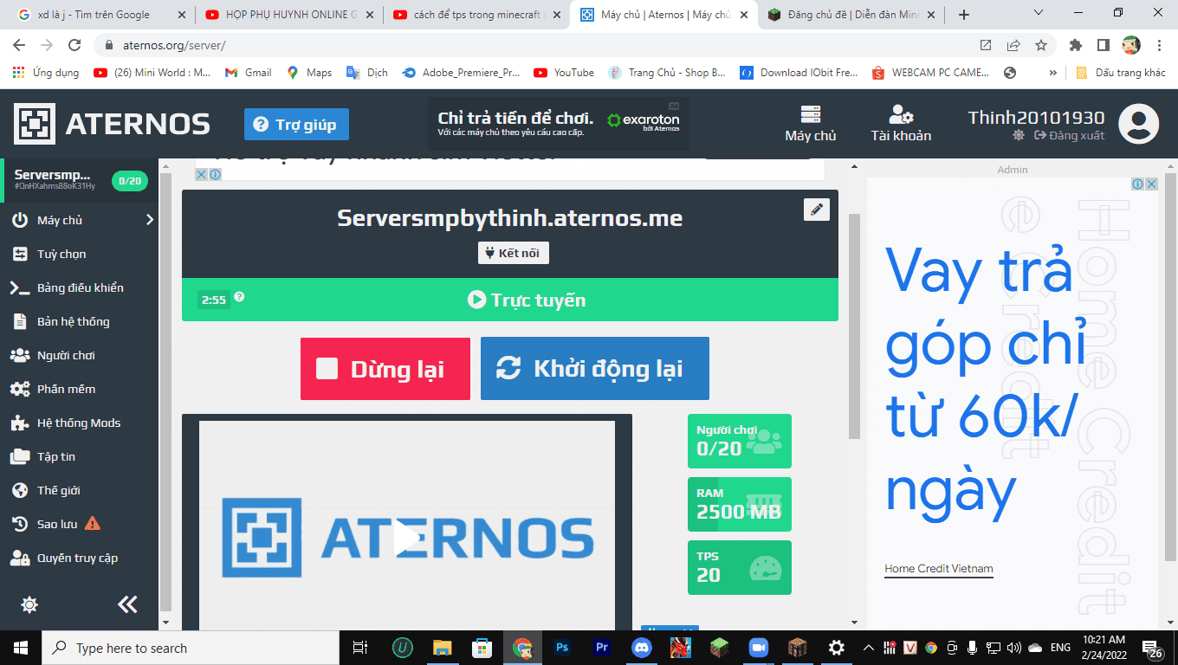This screenshot has width=1178, height=665.
Task: Switch to the HỌP PHỤ HUYNH ONLINE tab
Action: tap(290, 15)
